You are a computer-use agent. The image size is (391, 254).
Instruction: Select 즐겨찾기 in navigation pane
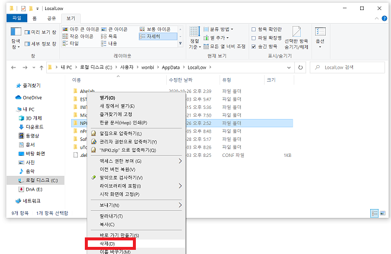pos(28,86)
